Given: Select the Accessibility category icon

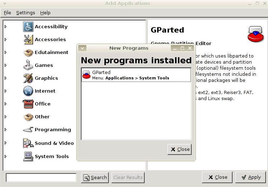Looking at the screenshot, I should point(28,26).
